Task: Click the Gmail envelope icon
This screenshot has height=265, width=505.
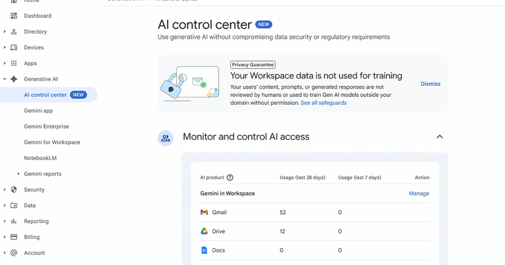Action: (204, 212)
